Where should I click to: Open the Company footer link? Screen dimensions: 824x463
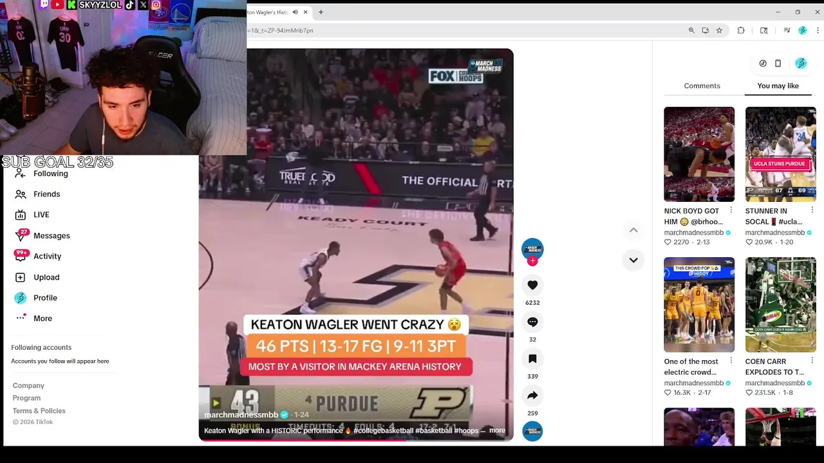[x=28, y=386]
